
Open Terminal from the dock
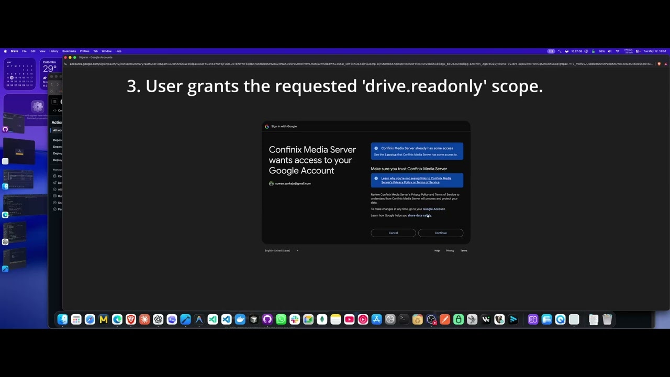click(404, 319)
